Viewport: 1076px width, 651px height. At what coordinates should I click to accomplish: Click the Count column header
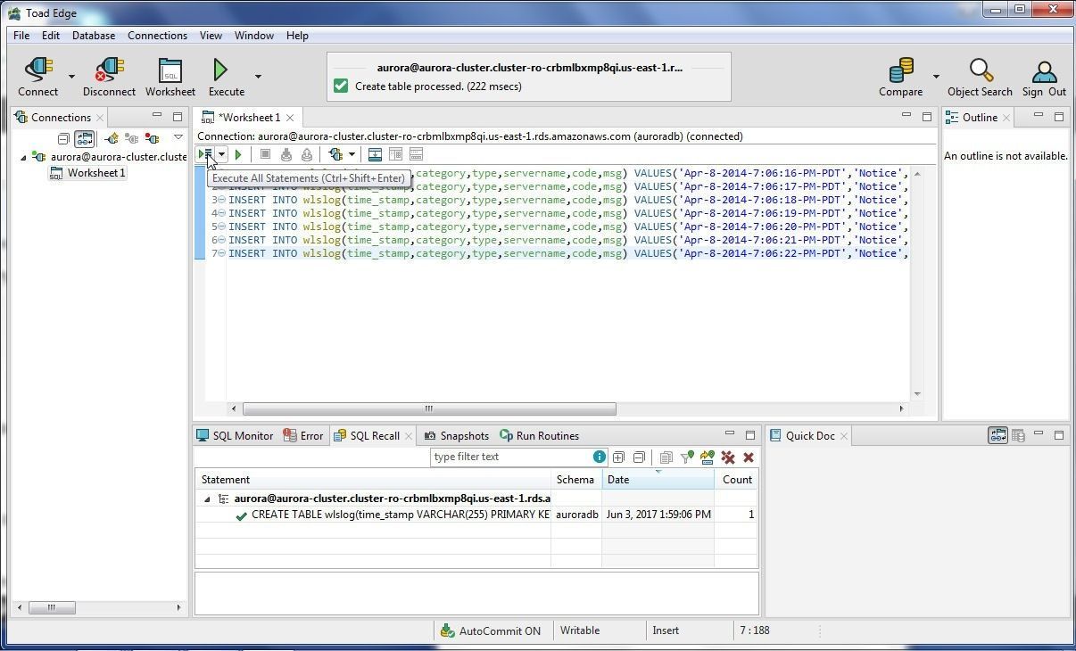coord(736,480)
